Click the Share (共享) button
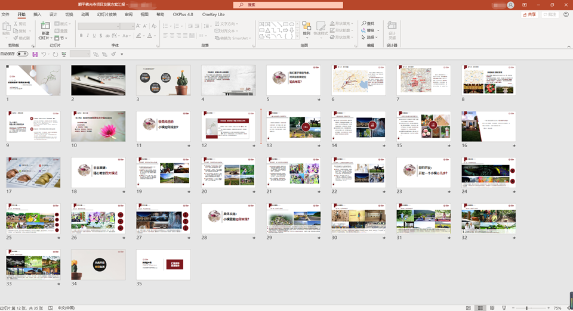This screenshot has height=311, width=573. [529, 14]
